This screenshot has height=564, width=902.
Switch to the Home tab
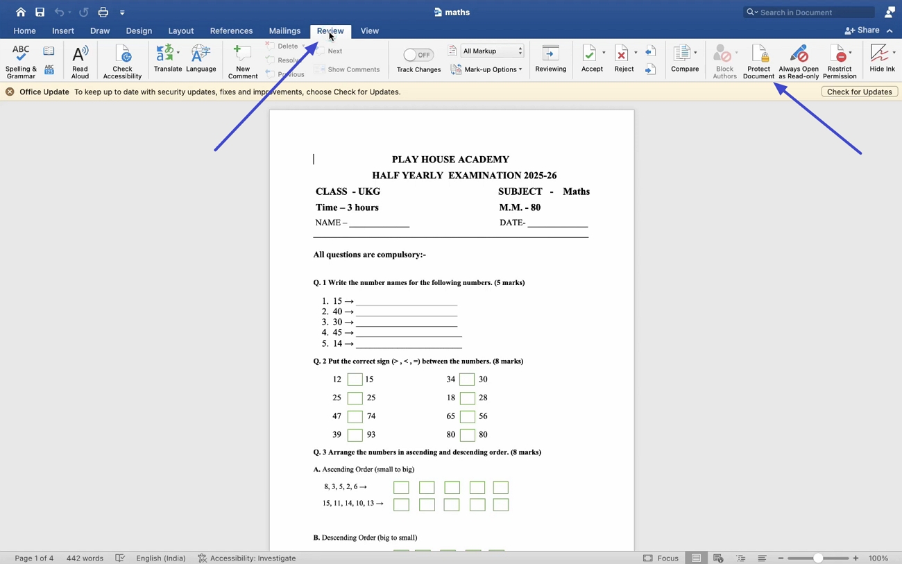24,31
